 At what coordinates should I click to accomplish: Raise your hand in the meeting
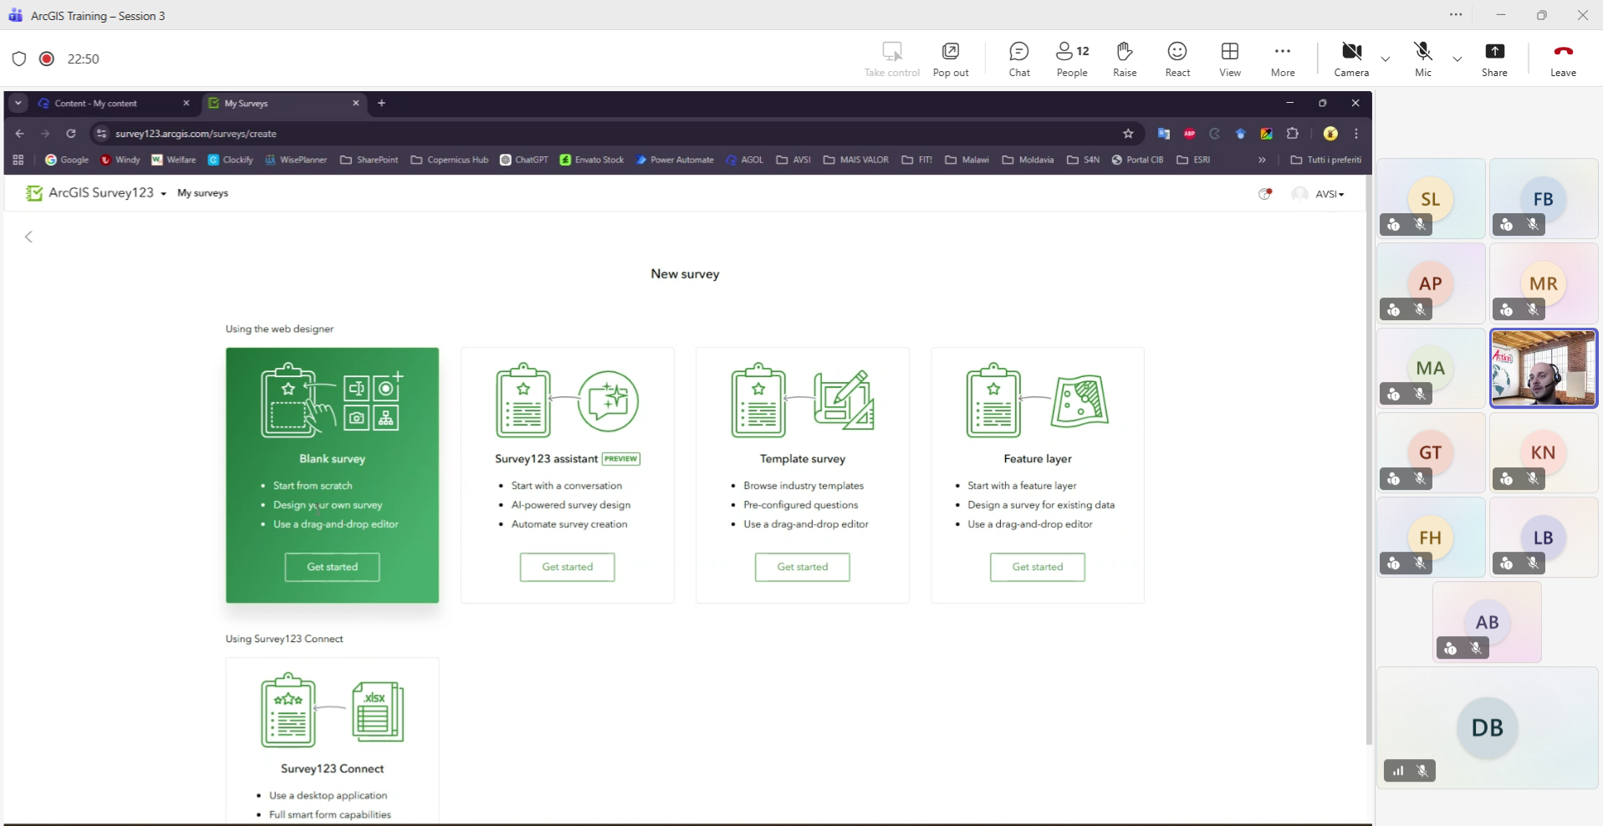pos(1125,59)
